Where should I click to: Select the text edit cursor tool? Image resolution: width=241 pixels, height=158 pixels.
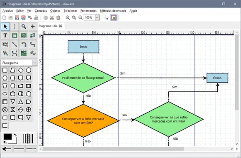coord(14,27)
